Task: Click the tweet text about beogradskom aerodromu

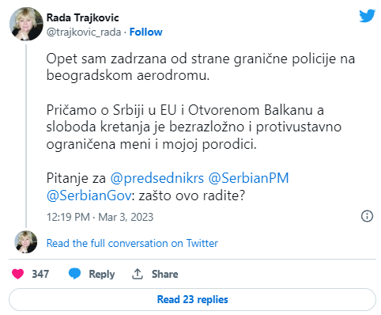Action: (x=201, y=67)
